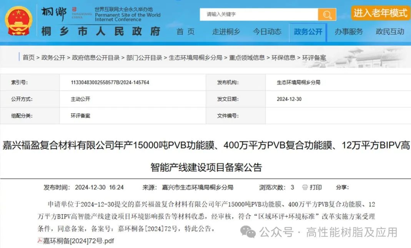Click the 发布机构 label cell
Viewport: 411px width, 248px height.
[236, 82]
